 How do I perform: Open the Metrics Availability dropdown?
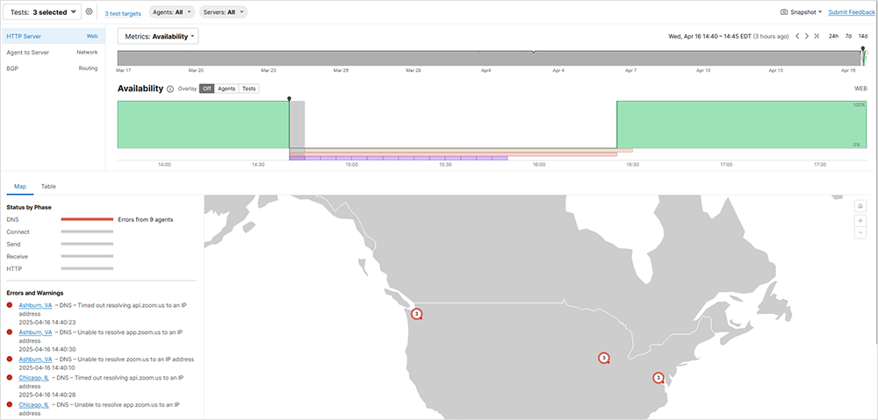tap(158, 36)
